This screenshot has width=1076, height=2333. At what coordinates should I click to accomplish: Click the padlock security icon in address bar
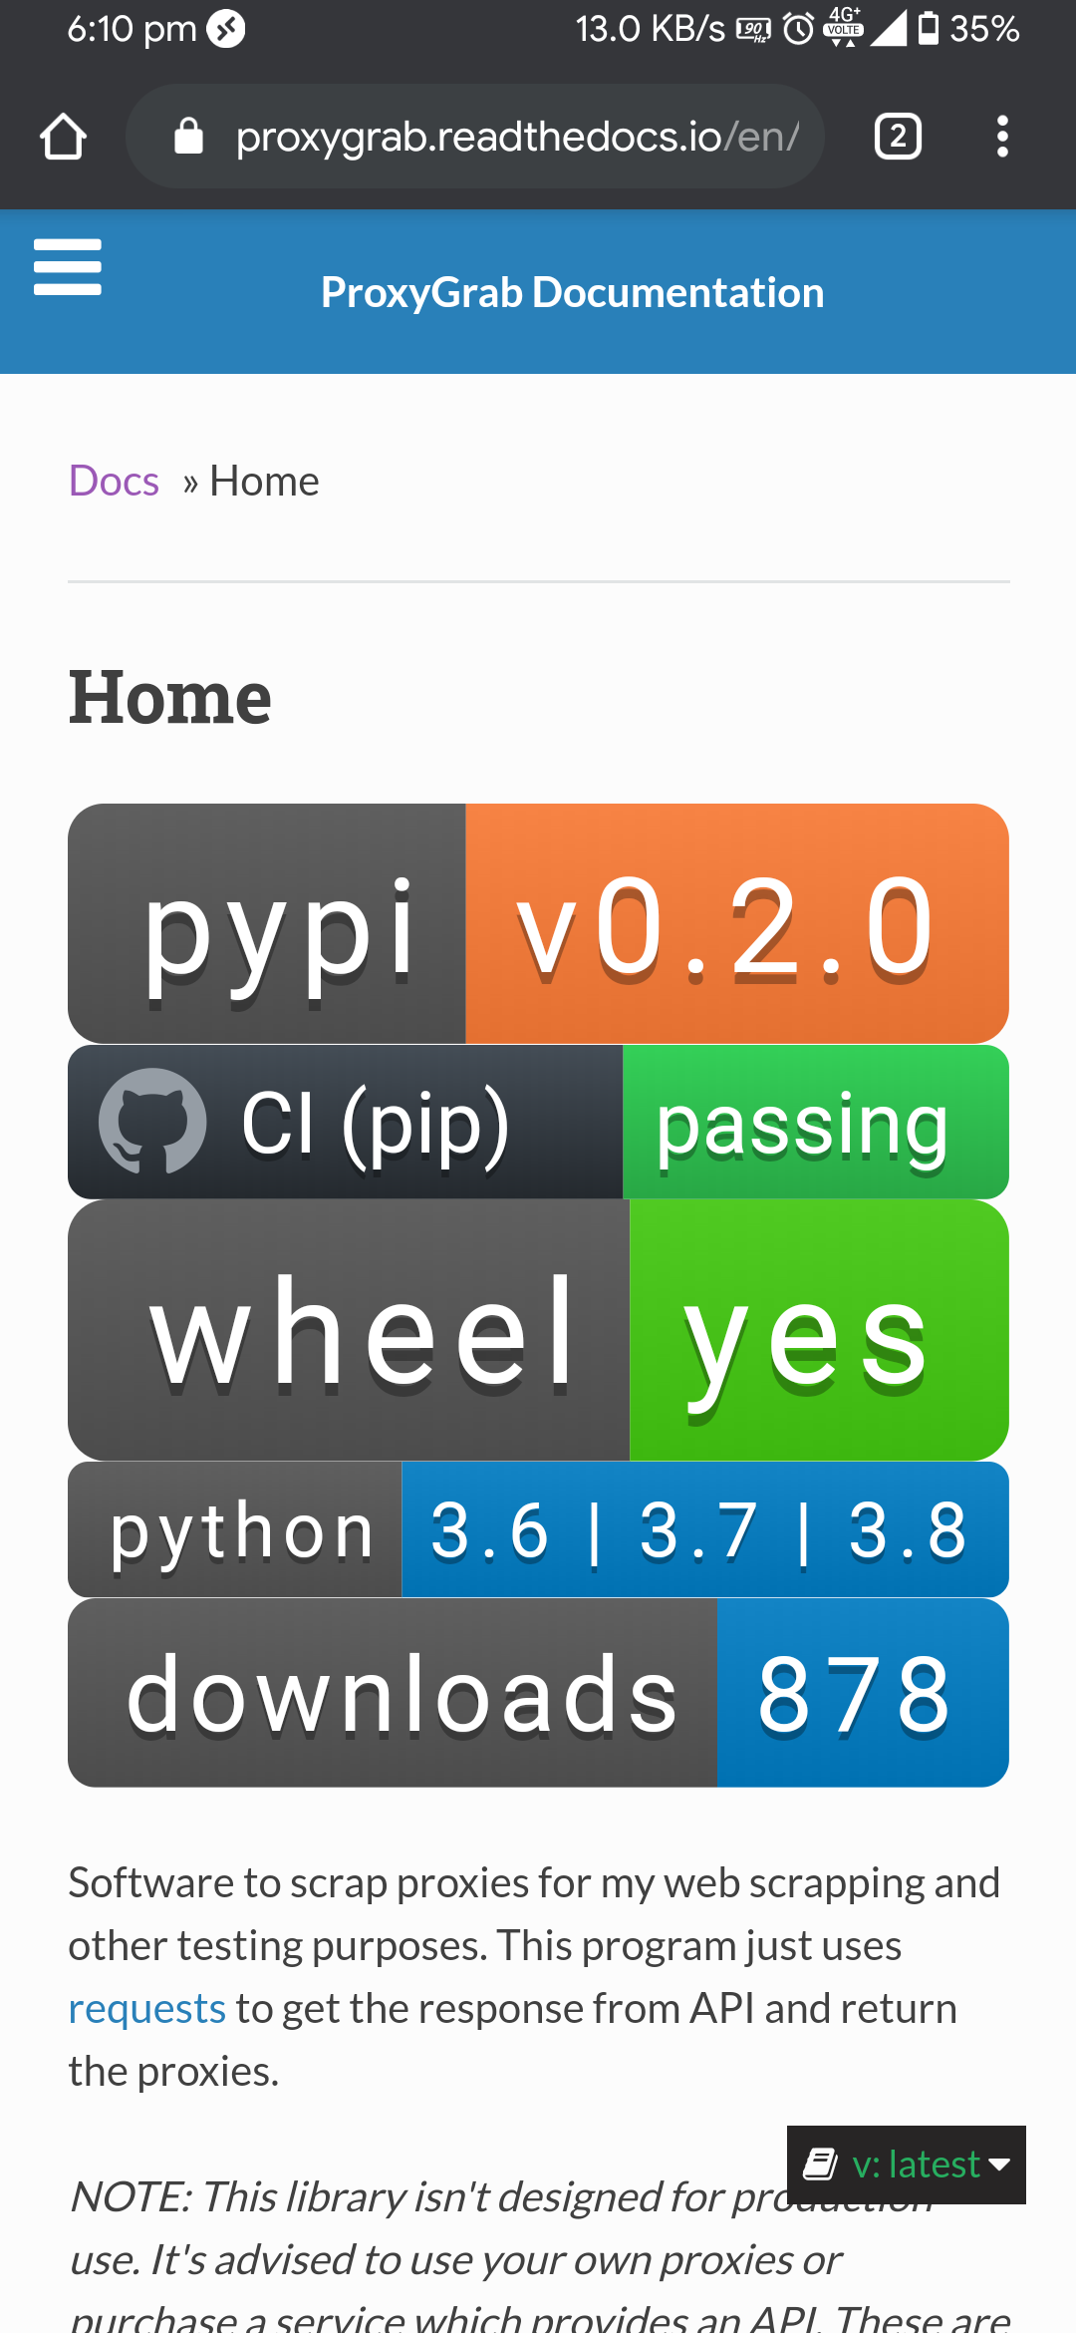tap(187, 136)
